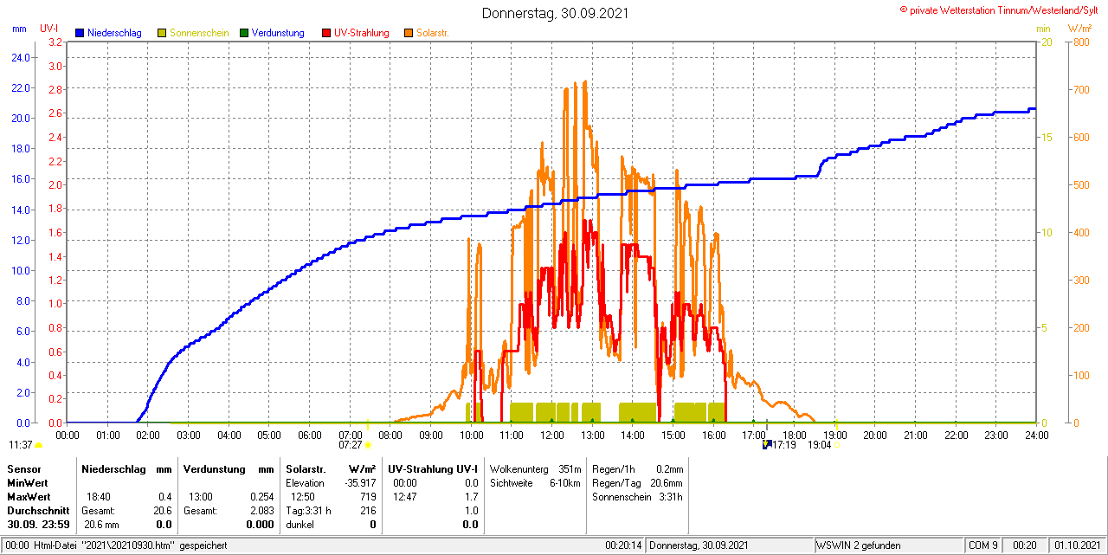
Task: Click the W/m² axis unit label at top right
Action: tap(1079, 29)
